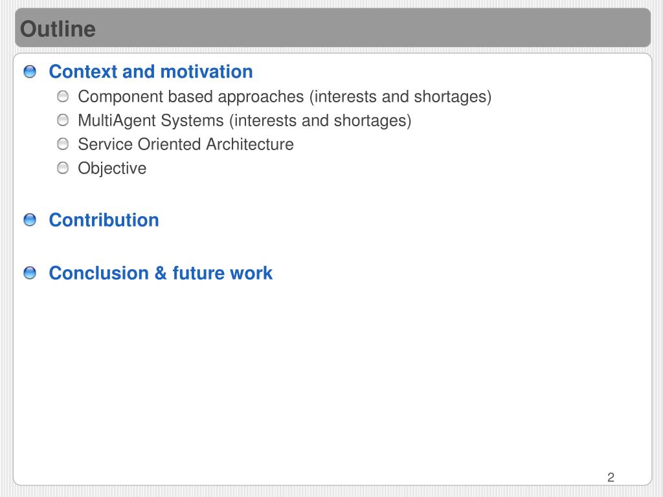Click the Component based approaches line
This screenshot has width=663, height=497.
pyautogui.click(x=285, y=97)
